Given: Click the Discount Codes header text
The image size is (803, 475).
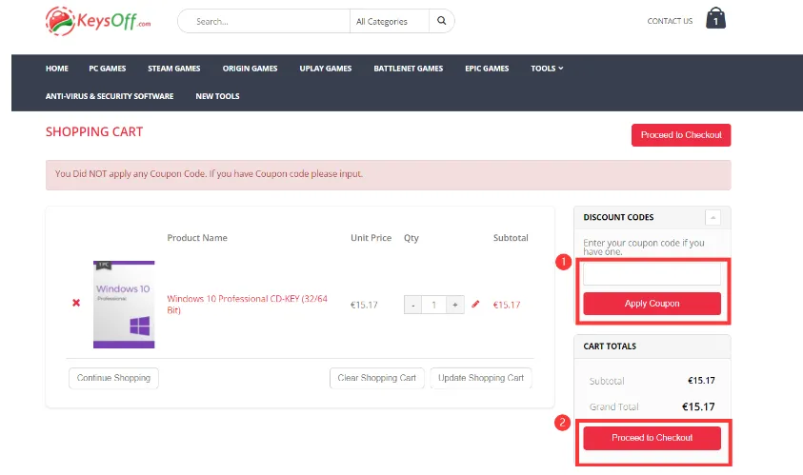Looking at the screenshot, I should (618, 218).
